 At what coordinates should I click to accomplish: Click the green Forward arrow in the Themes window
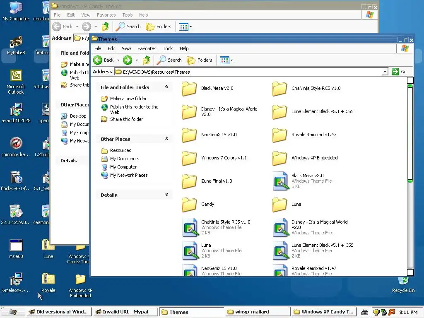point(128,60)
